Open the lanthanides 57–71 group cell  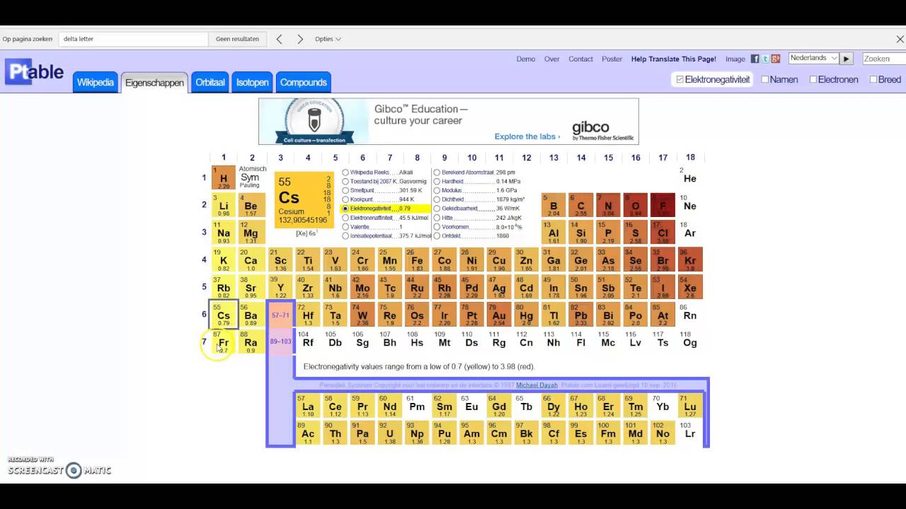click(280, 315)
